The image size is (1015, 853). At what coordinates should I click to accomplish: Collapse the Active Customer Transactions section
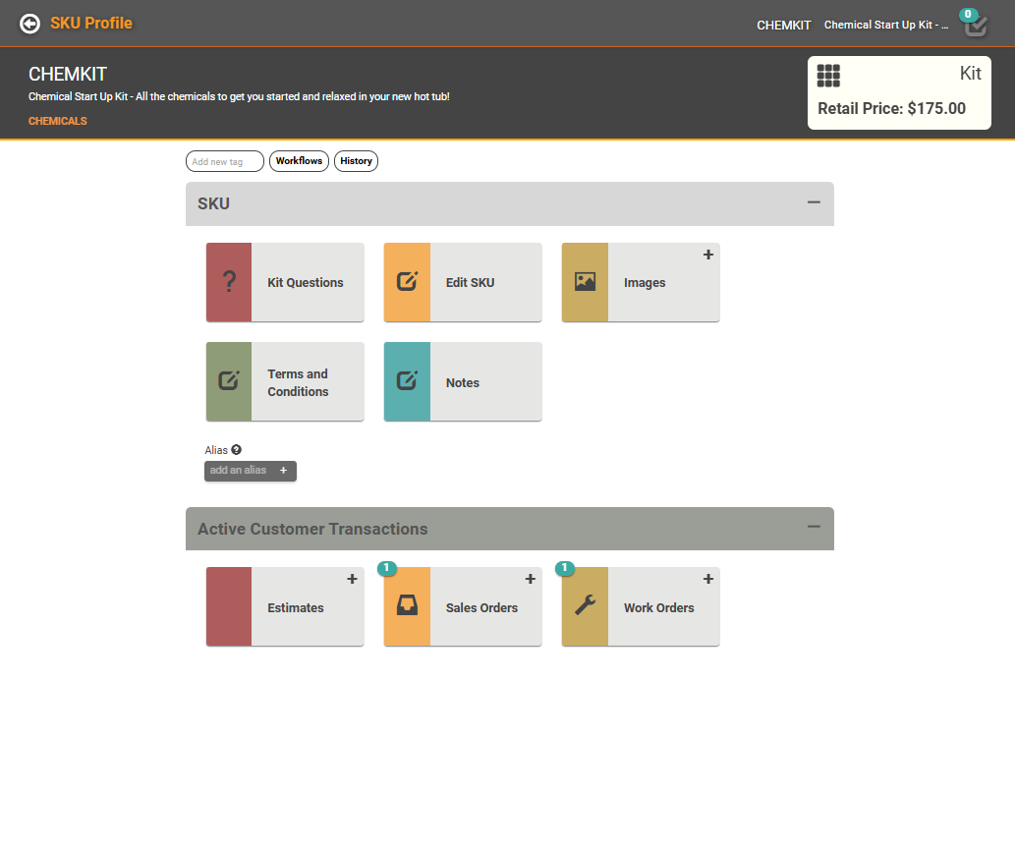814,527
